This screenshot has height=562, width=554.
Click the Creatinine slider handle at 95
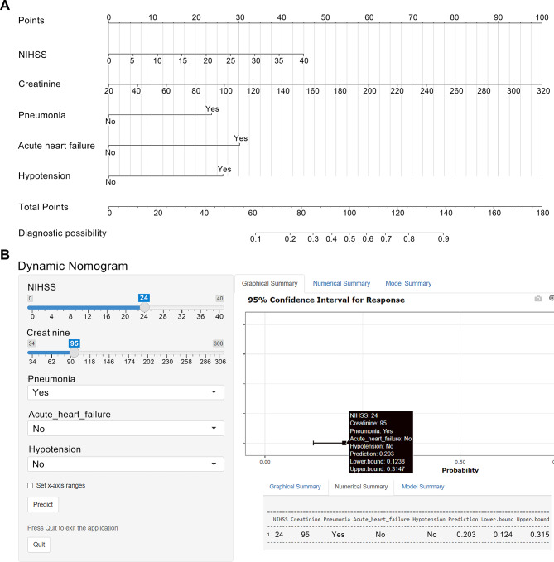[x=74, y=353]
